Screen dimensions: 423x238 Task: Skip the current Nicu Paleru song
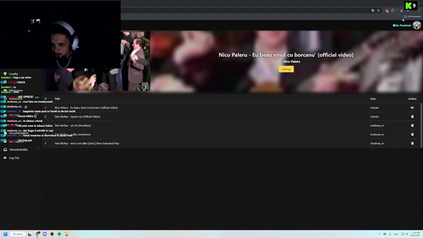click(x=412, y=108)
